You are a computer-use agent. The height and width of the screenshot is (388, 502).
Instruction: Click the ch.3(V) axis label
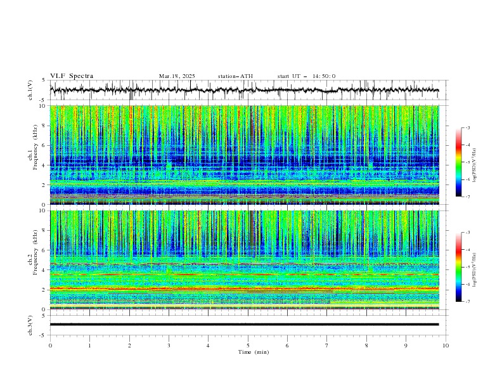[x=30, y=325]
